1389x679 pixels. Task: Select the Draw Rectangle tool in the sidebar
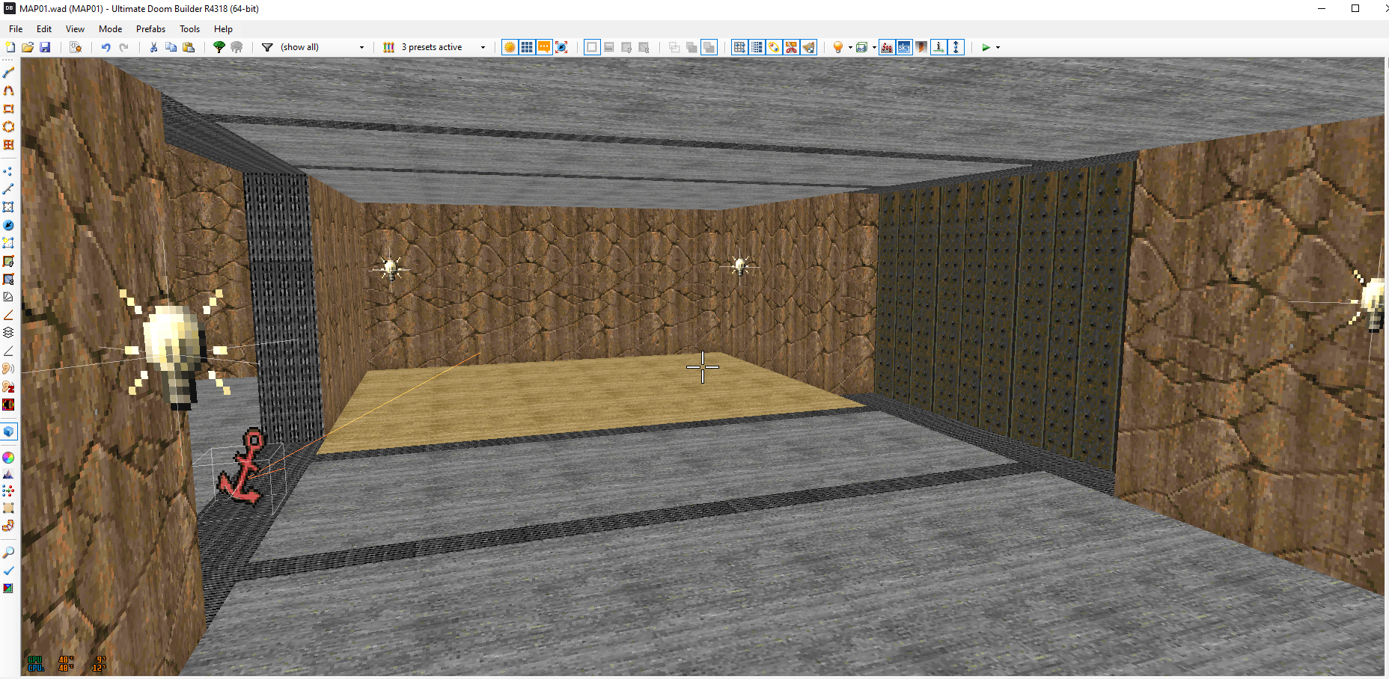[9, 108]
